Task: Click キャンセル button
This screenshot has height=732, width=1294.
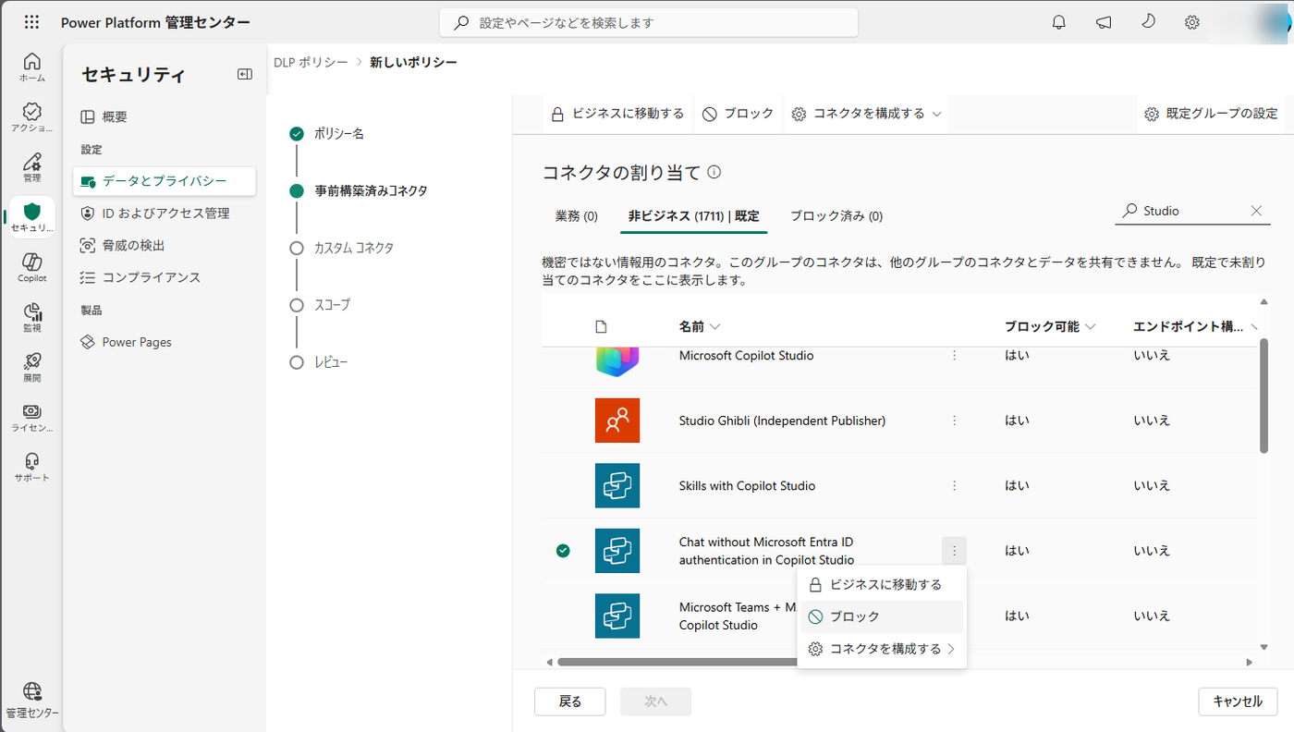Action: pos(1238,701)
